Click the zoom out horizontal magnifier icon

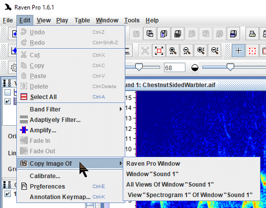(187, 51)
